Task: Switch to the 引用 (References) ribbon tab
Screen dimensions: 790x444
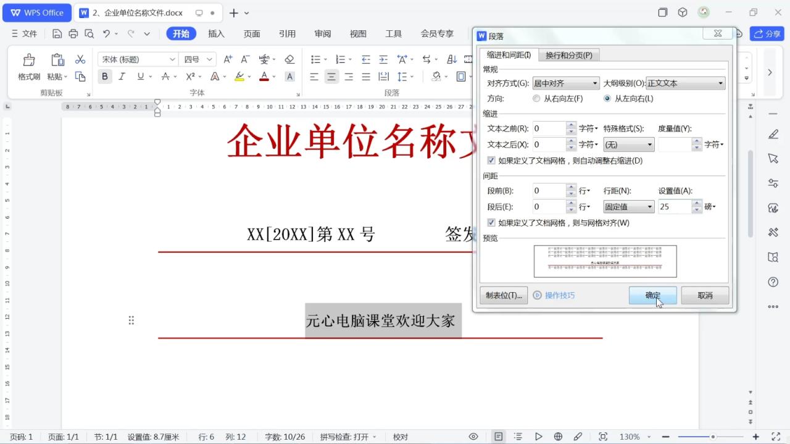Action: pos(287,33)
